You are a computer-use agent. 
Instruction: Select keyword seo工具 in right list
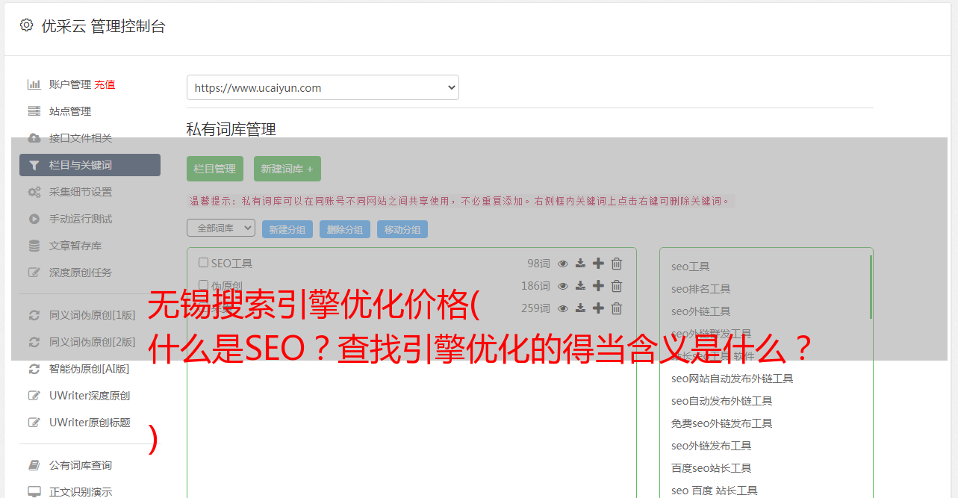[x=691, y=267]
